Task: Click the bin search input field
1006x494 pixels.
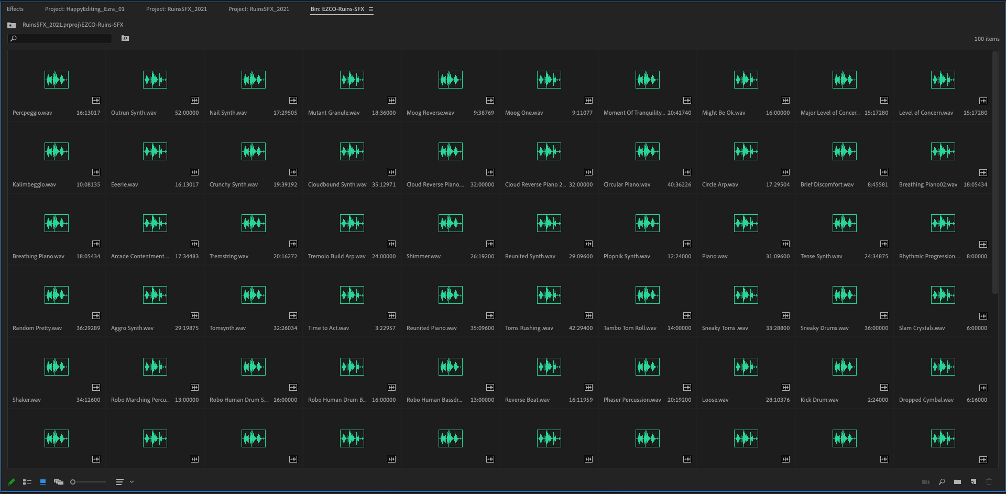Action: click(x=60, y=38)
